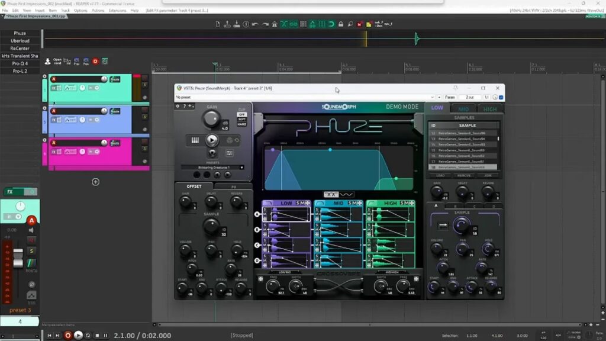606x341 pixels.
Task: Click the toolbar lock icon
Action: [341, 24]
